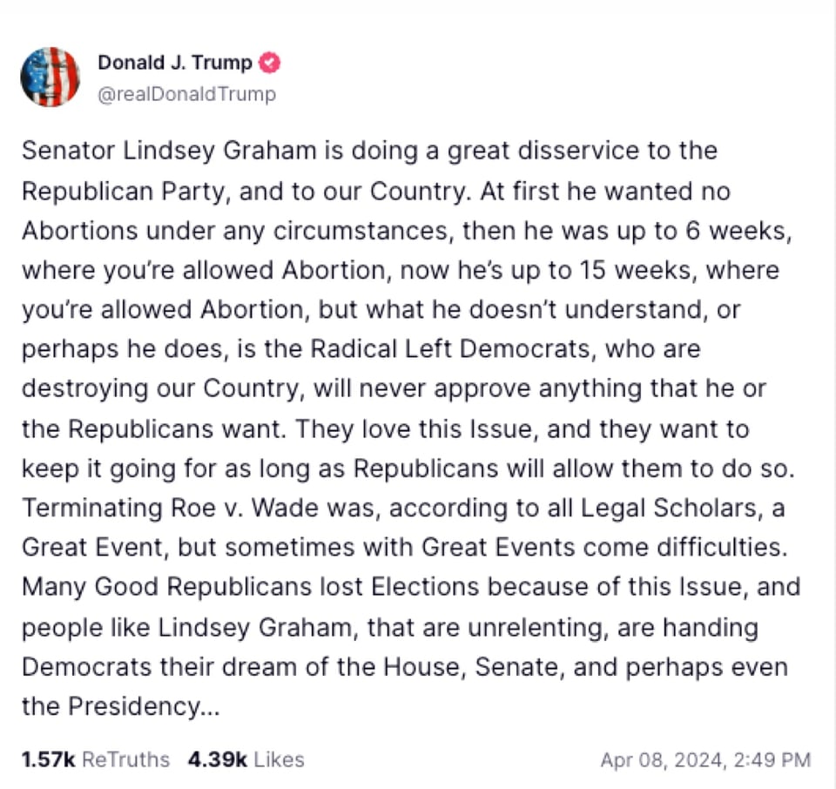Click the ReTruths label
836x789 pixels.
point(125,759)
